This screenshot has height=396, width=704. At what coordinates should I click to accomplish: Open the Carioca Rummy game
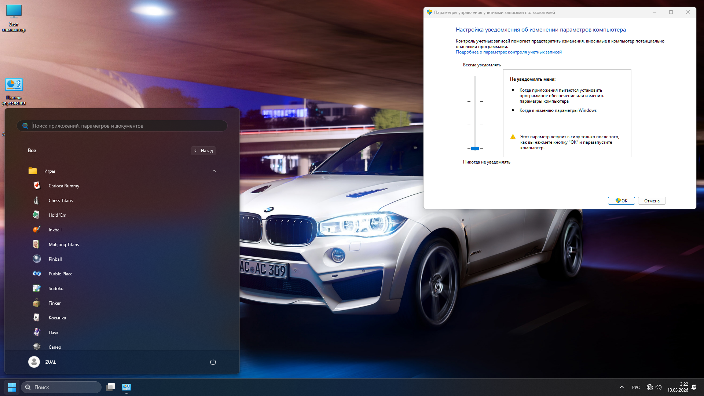63,186
